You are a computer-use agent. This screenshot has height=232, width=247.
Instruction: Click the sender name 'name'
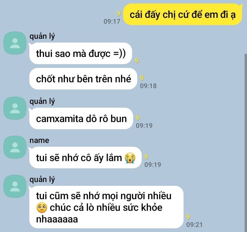tap(39, 141)
